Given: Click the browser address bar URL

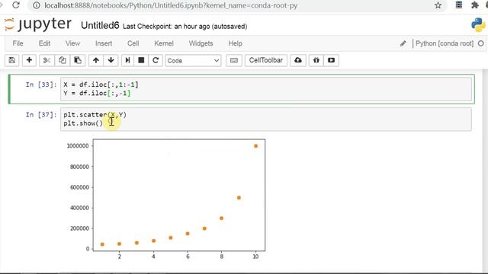Looking at the screenshot, I should tap(171, 5).
